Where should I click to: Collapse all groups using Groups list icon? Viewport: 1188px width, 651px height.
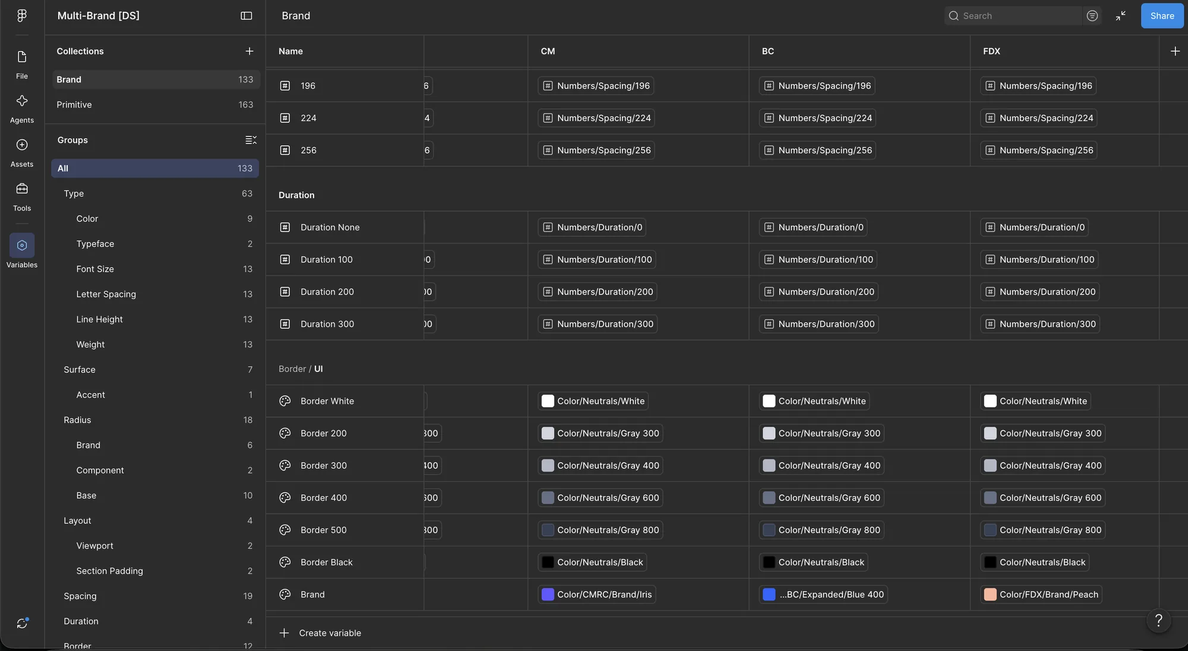[x=251, y=140]
